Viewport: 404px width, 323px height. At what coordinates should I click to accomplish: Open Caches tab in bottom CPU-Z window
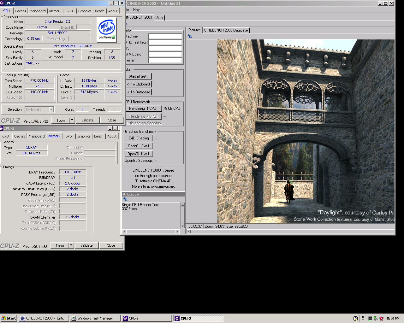(x=20, y=136)
